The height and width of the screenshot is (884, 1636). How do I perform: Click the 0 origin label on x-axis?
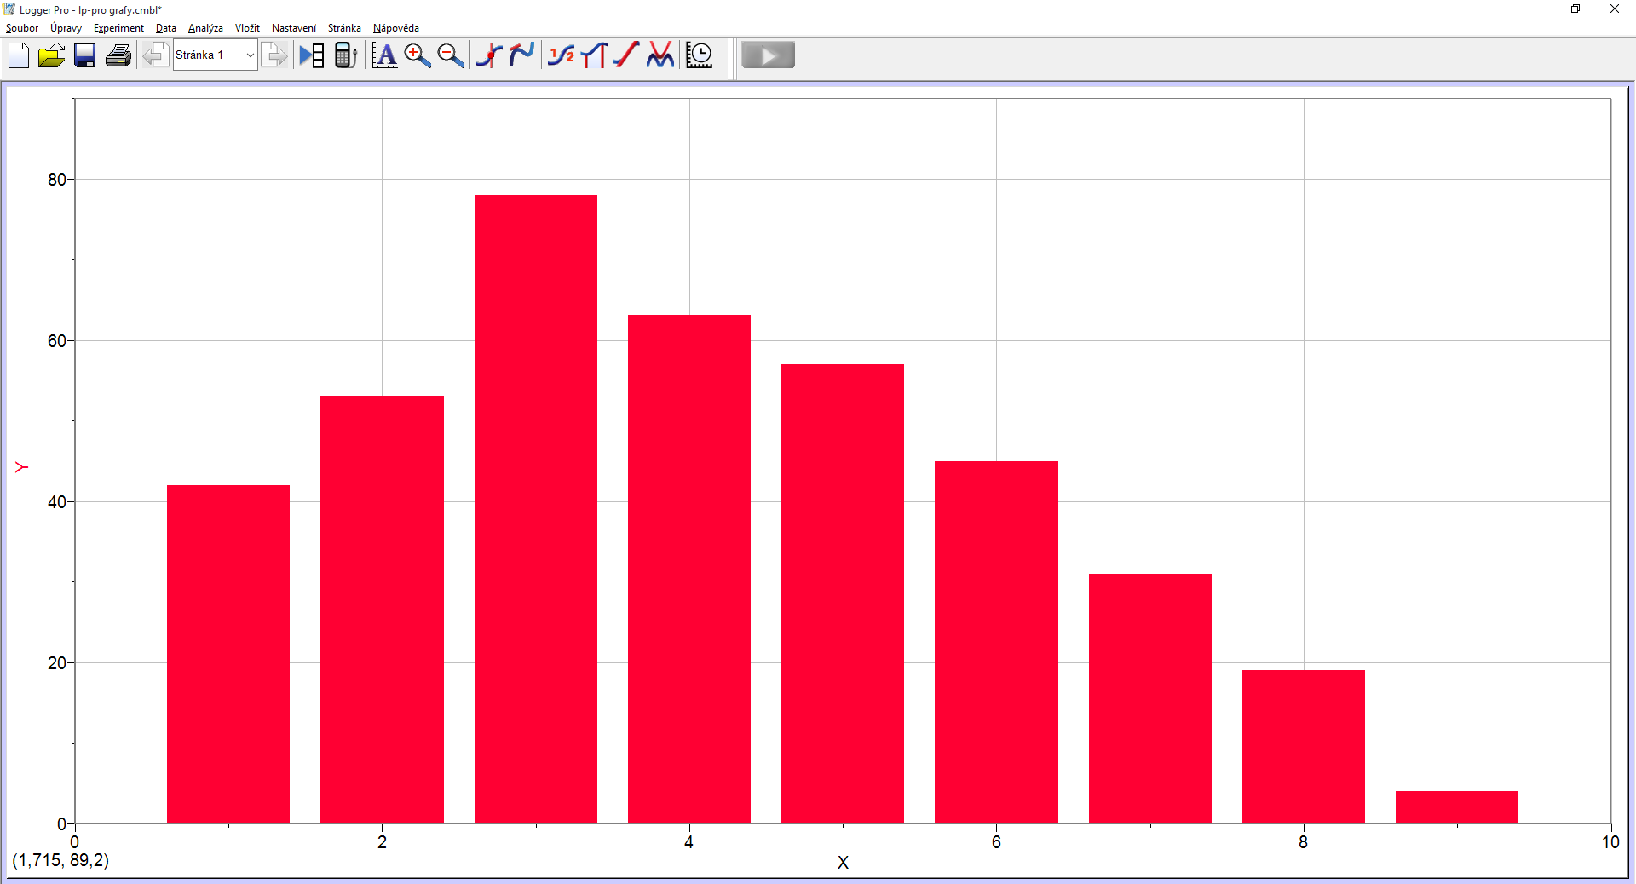(x=75, y=842)
